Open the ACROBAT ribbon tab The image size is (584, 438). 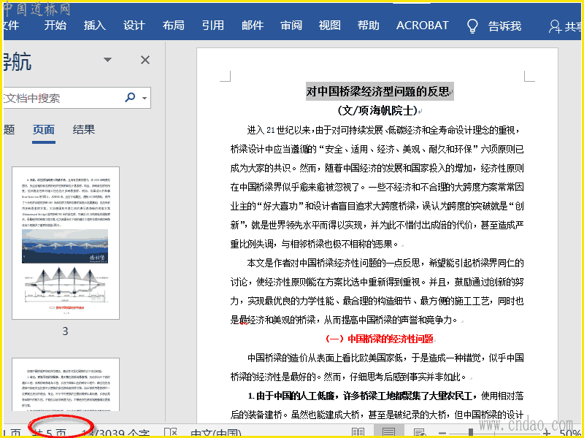click(423, 26)
